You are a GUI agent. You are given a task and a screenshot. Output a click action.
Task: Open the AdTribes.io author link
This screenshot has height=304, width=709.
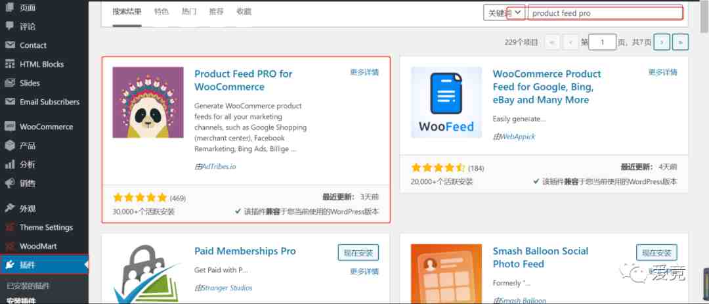[x=219, y=167]
